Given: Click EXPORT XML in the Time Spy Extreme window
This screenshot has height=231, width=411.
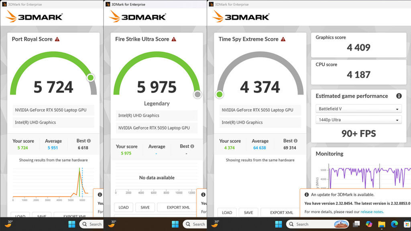Looking at the screenshot, I should (281, 213).
